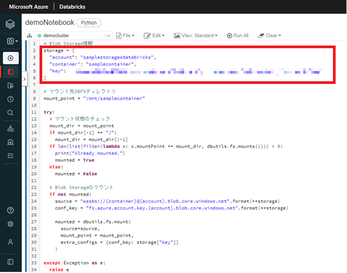Click the "samplecontainer" container value on line 4
The width and height of the screenshot is (347, 273).
[x=110, y=64]
